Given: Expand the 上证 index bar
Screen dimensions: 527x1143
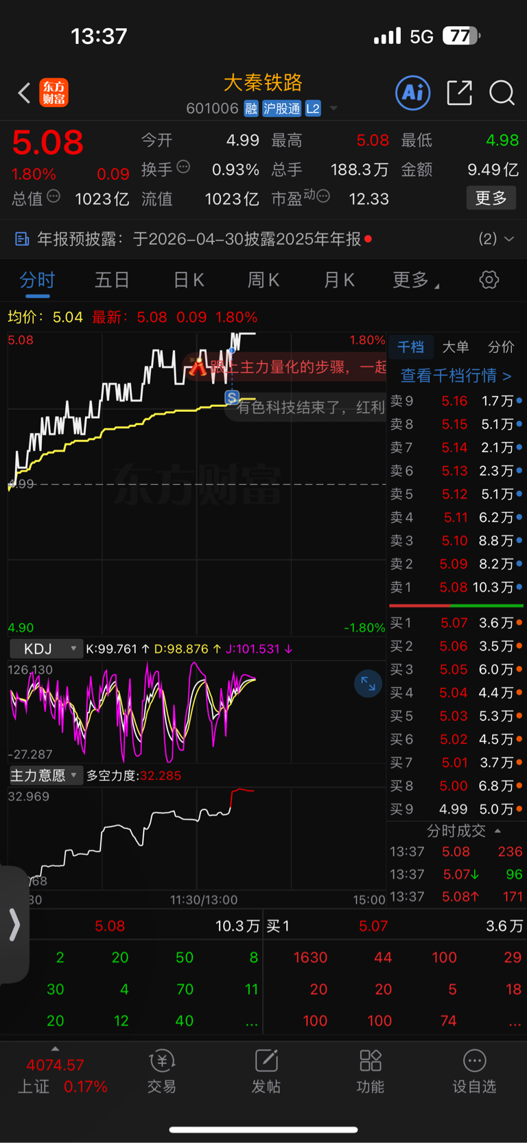Looking at the screenshot, I should pos(55,1049).
